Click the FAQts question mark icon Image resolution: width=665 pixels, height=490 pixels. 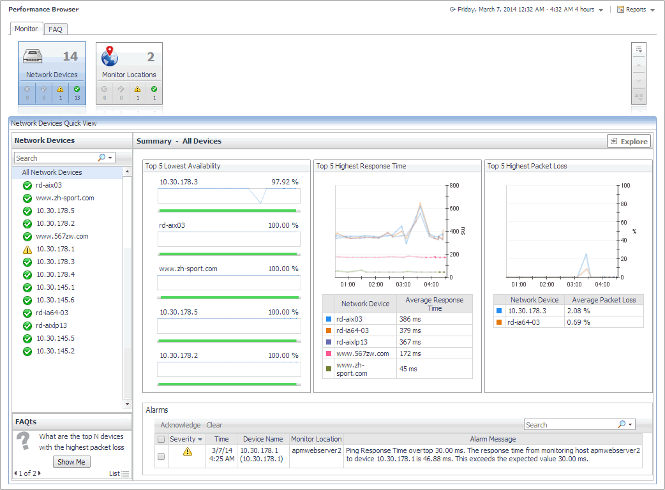click(x=23, y=442)
